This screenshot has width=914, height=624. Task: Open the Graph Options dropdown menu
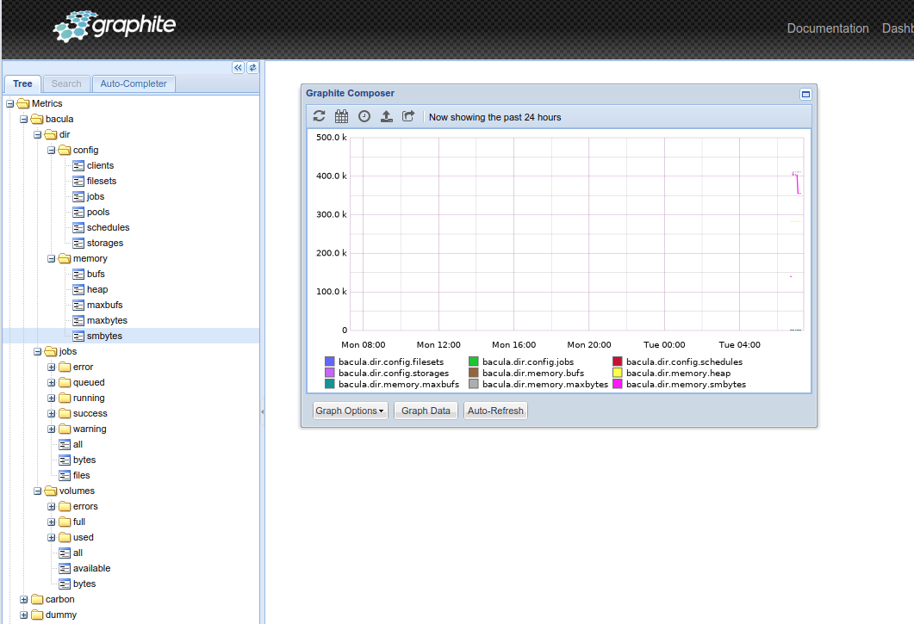tap(350, 411)
